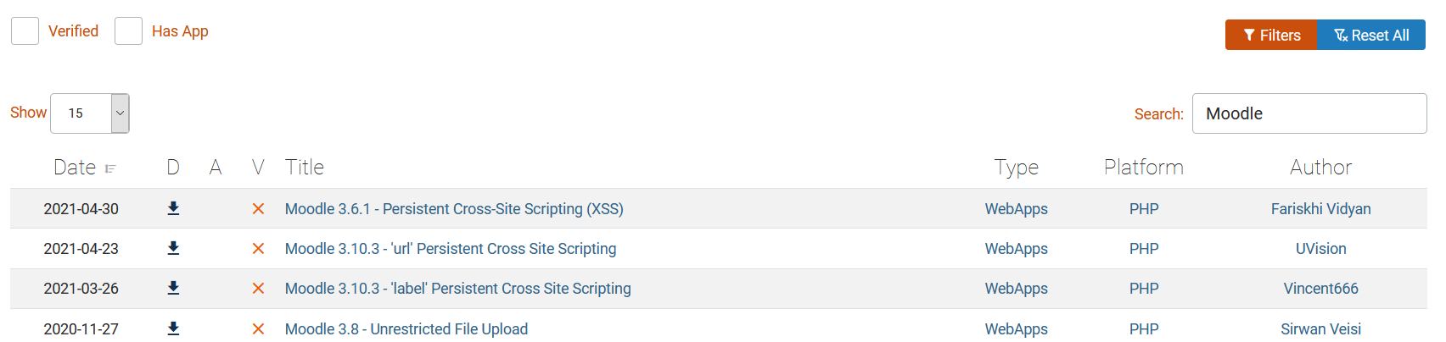Viewport: 1446px width, 342px height.
Task: Click unverified X icon for 2021-04-23 entry
Action: tap(258, 249)
